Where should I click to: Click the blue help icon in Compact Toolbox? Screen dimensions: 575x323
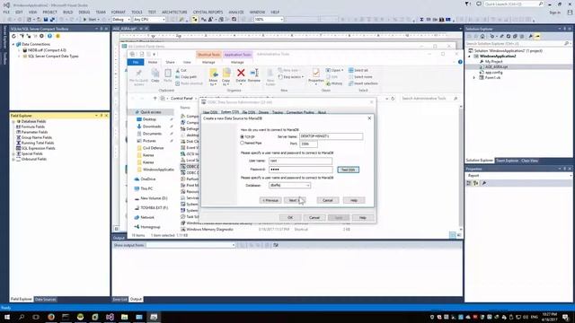[49, 36]
